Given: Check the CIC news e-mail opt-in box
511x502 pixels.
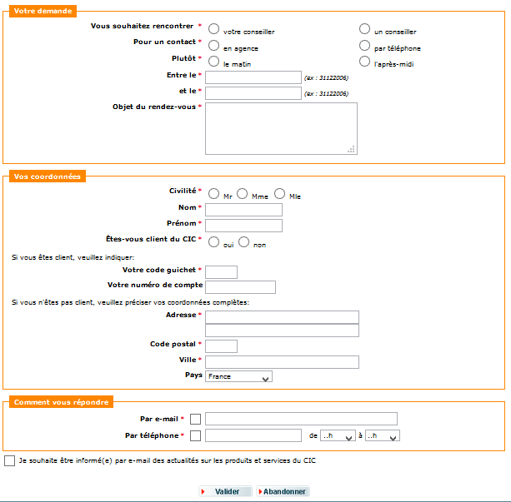Looking at the screenshot, I should (9, 460).
